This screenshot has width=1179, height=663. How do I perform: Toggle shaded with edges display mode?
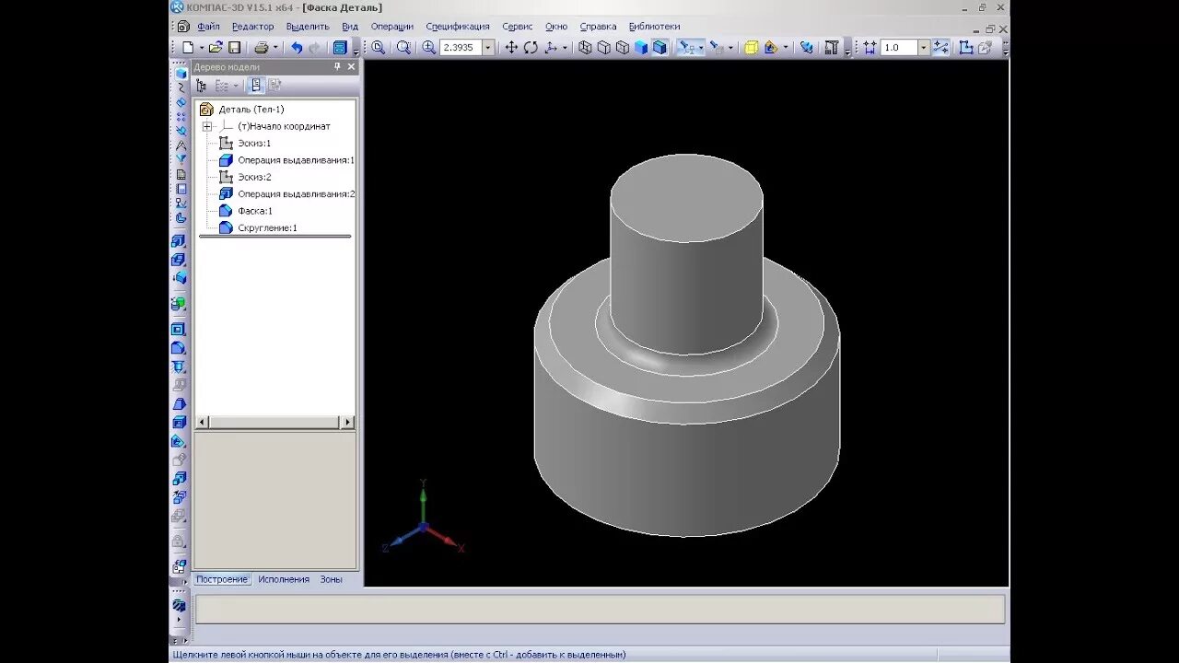point(660,47)
